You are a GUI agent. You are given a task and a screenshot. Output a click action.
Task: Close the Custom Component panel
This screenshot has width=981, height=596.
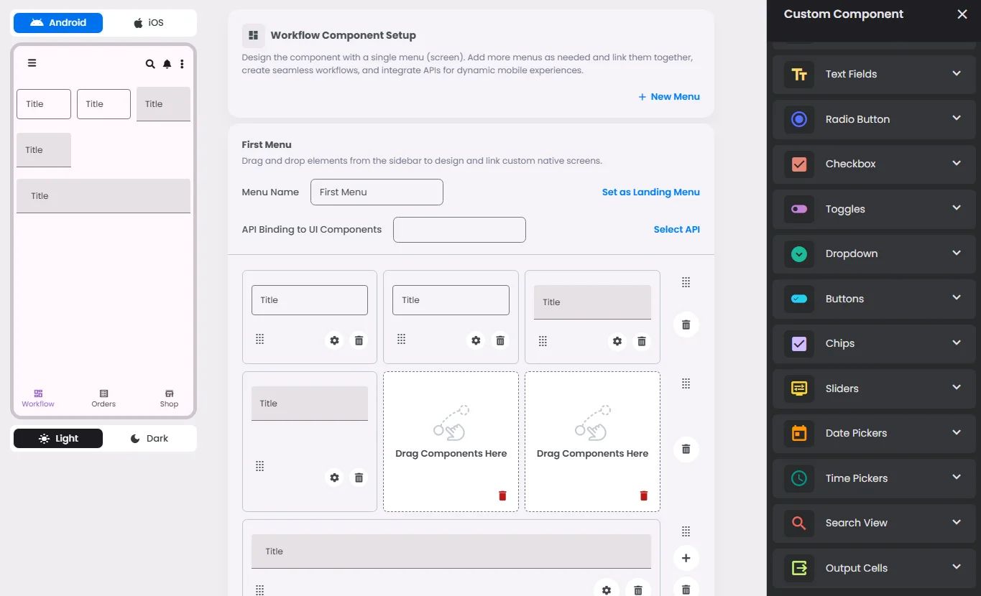962,14
